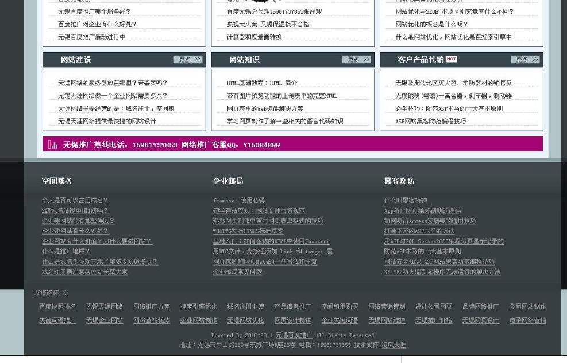
Task: Open article 无锡天涯网络做一个企业网站需要多久？
Action: pos(113,96)
